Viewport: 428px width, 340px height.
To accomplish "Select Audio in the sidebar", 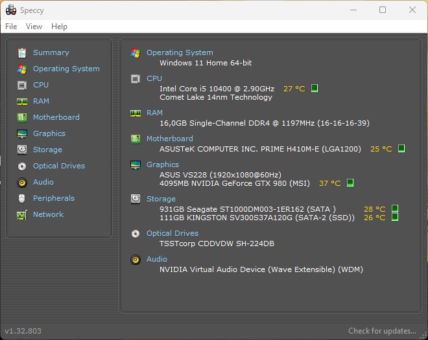I will point(43,182).
